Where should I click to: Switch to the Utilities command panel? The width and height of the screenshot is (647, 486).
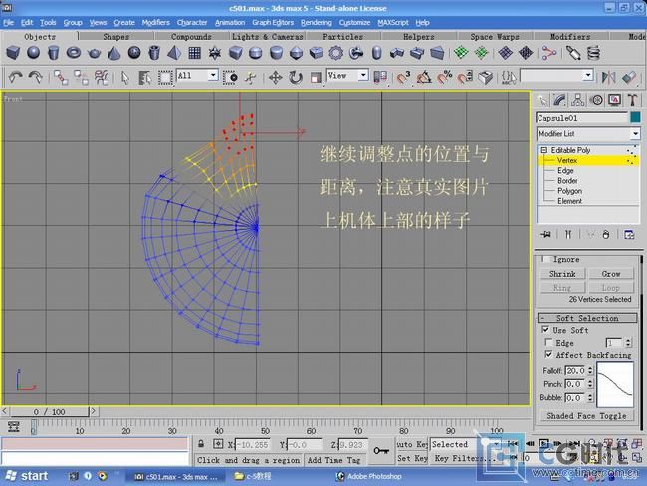tap(632, 100)
